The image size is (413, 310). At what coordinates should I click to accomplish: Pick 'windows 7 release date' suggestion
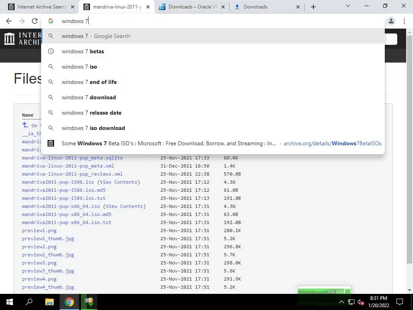click(x=213, y=113)
